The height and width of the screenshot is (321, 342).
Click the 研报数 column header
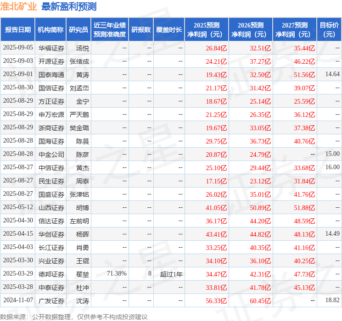pyautogui.click(x=141, y=30)
